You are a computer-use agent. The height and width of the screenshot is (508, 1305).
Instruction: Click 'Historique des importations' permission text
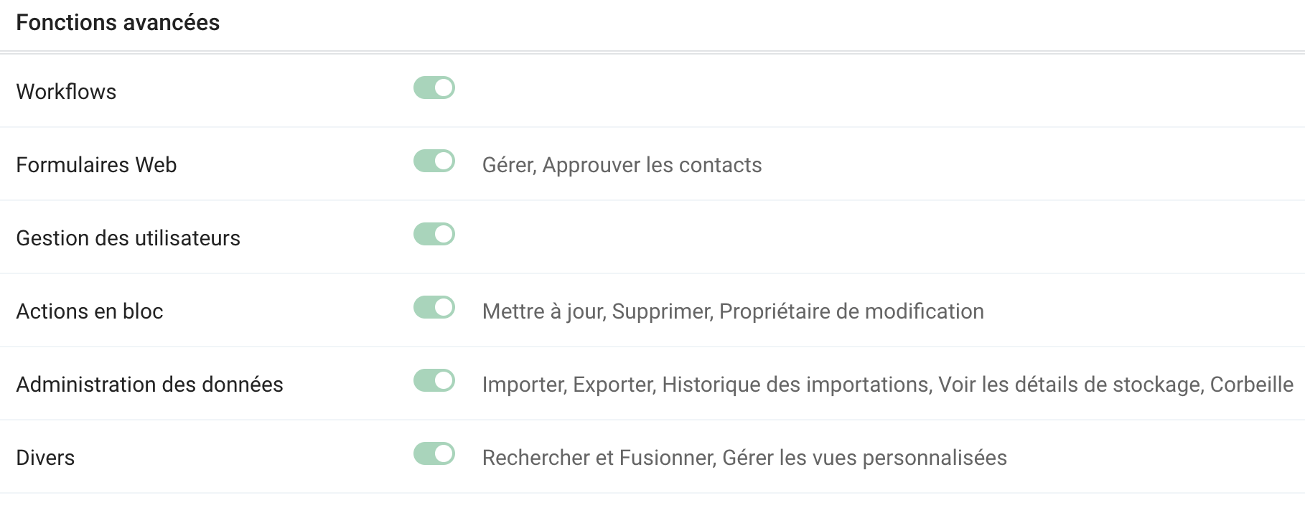(x=795, y=385)
